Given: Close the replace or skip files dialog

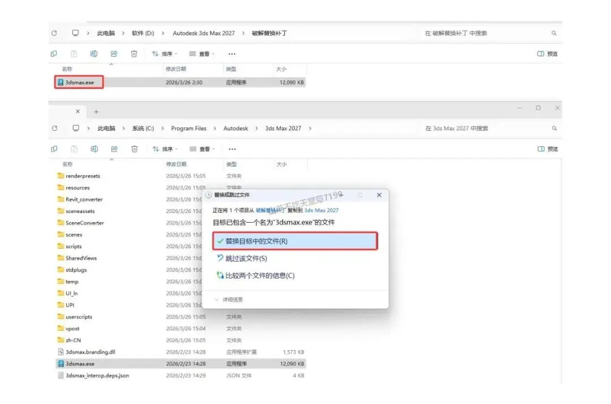Looking at the screenshot, I should 379,195.
